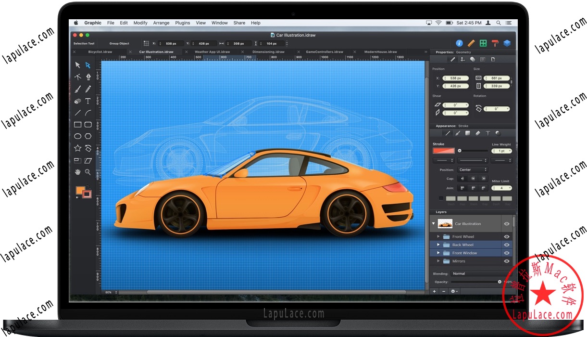Select the Rectangle shape tool
The image size is (587, 337).
[x=77, y=124]
